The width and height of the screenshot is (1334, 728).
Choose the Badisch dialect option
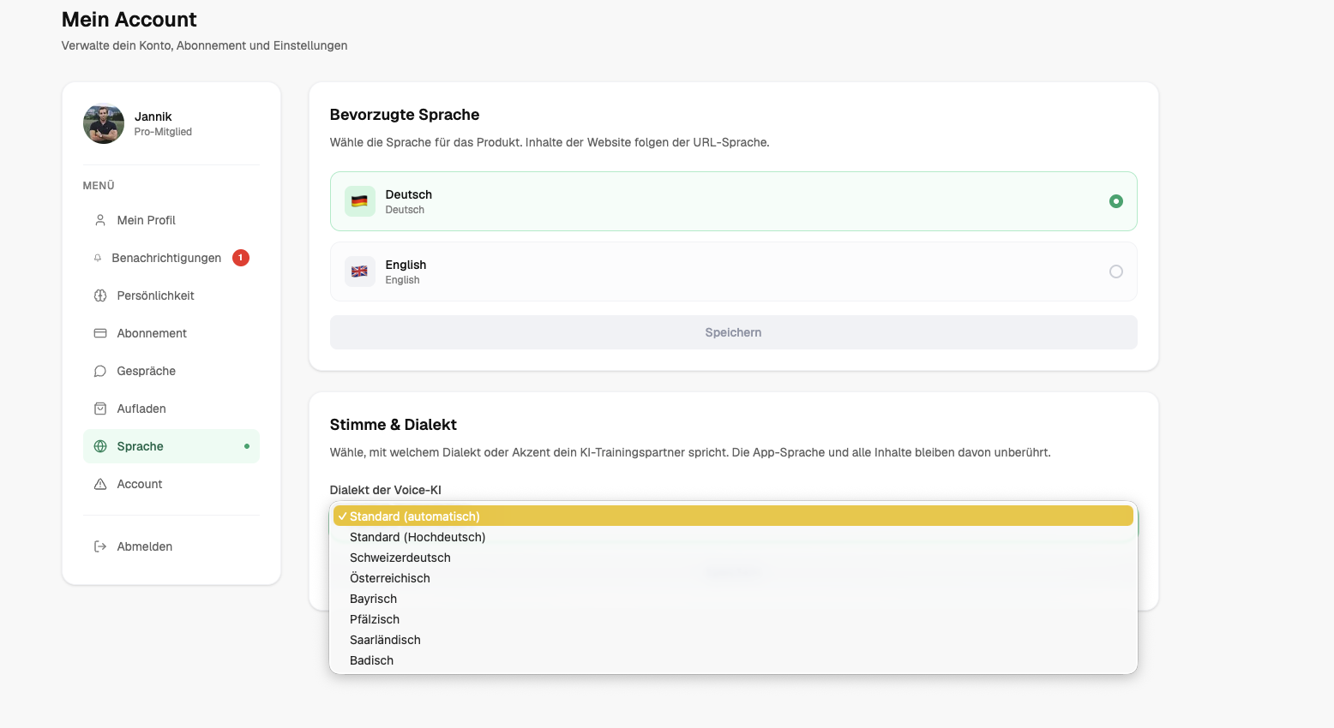[x=371, y=660]
